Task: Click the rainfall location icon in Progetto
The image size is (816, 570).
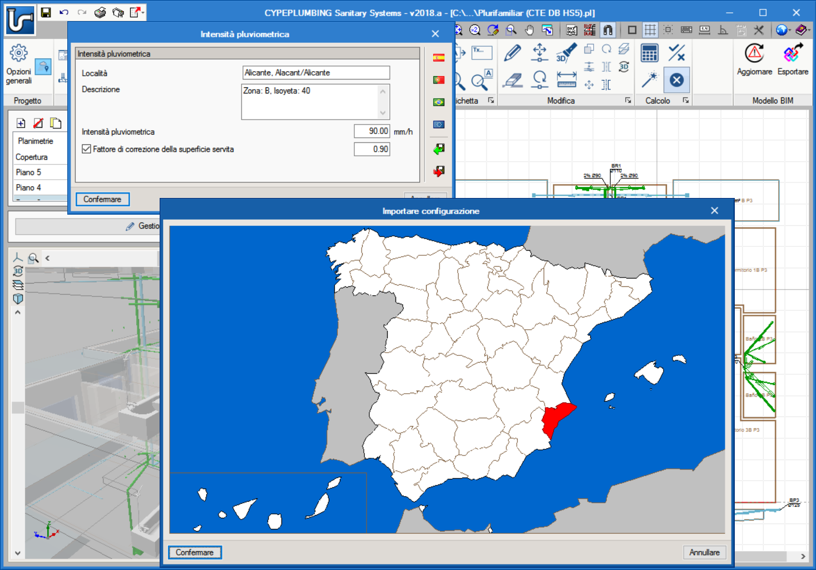Action: (x=43, y=67)
